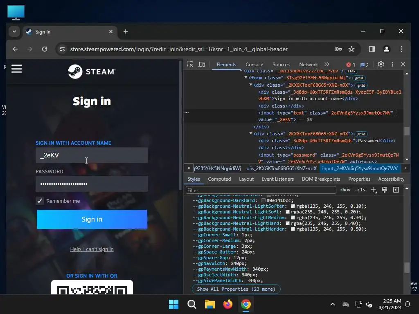419x314 pixels.
Task: Open the DevTools error count indicator
Action: [x=351, y=65]
